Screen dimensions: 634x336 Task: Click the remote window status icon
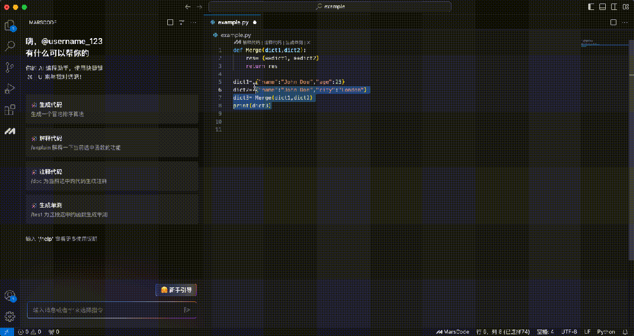(7, 331)
